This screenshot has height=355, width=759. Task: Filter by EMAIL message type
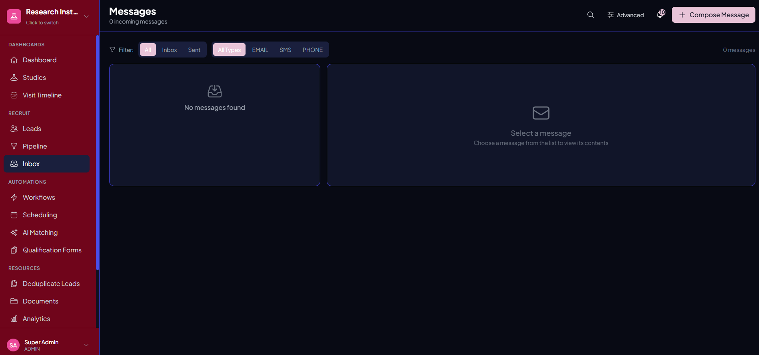260,50
